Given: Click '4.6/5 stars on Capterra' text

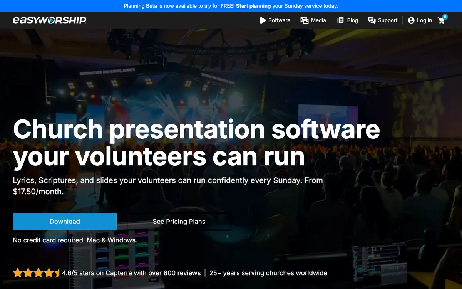Looking at the screenshot, I should (x=131, y=273).
